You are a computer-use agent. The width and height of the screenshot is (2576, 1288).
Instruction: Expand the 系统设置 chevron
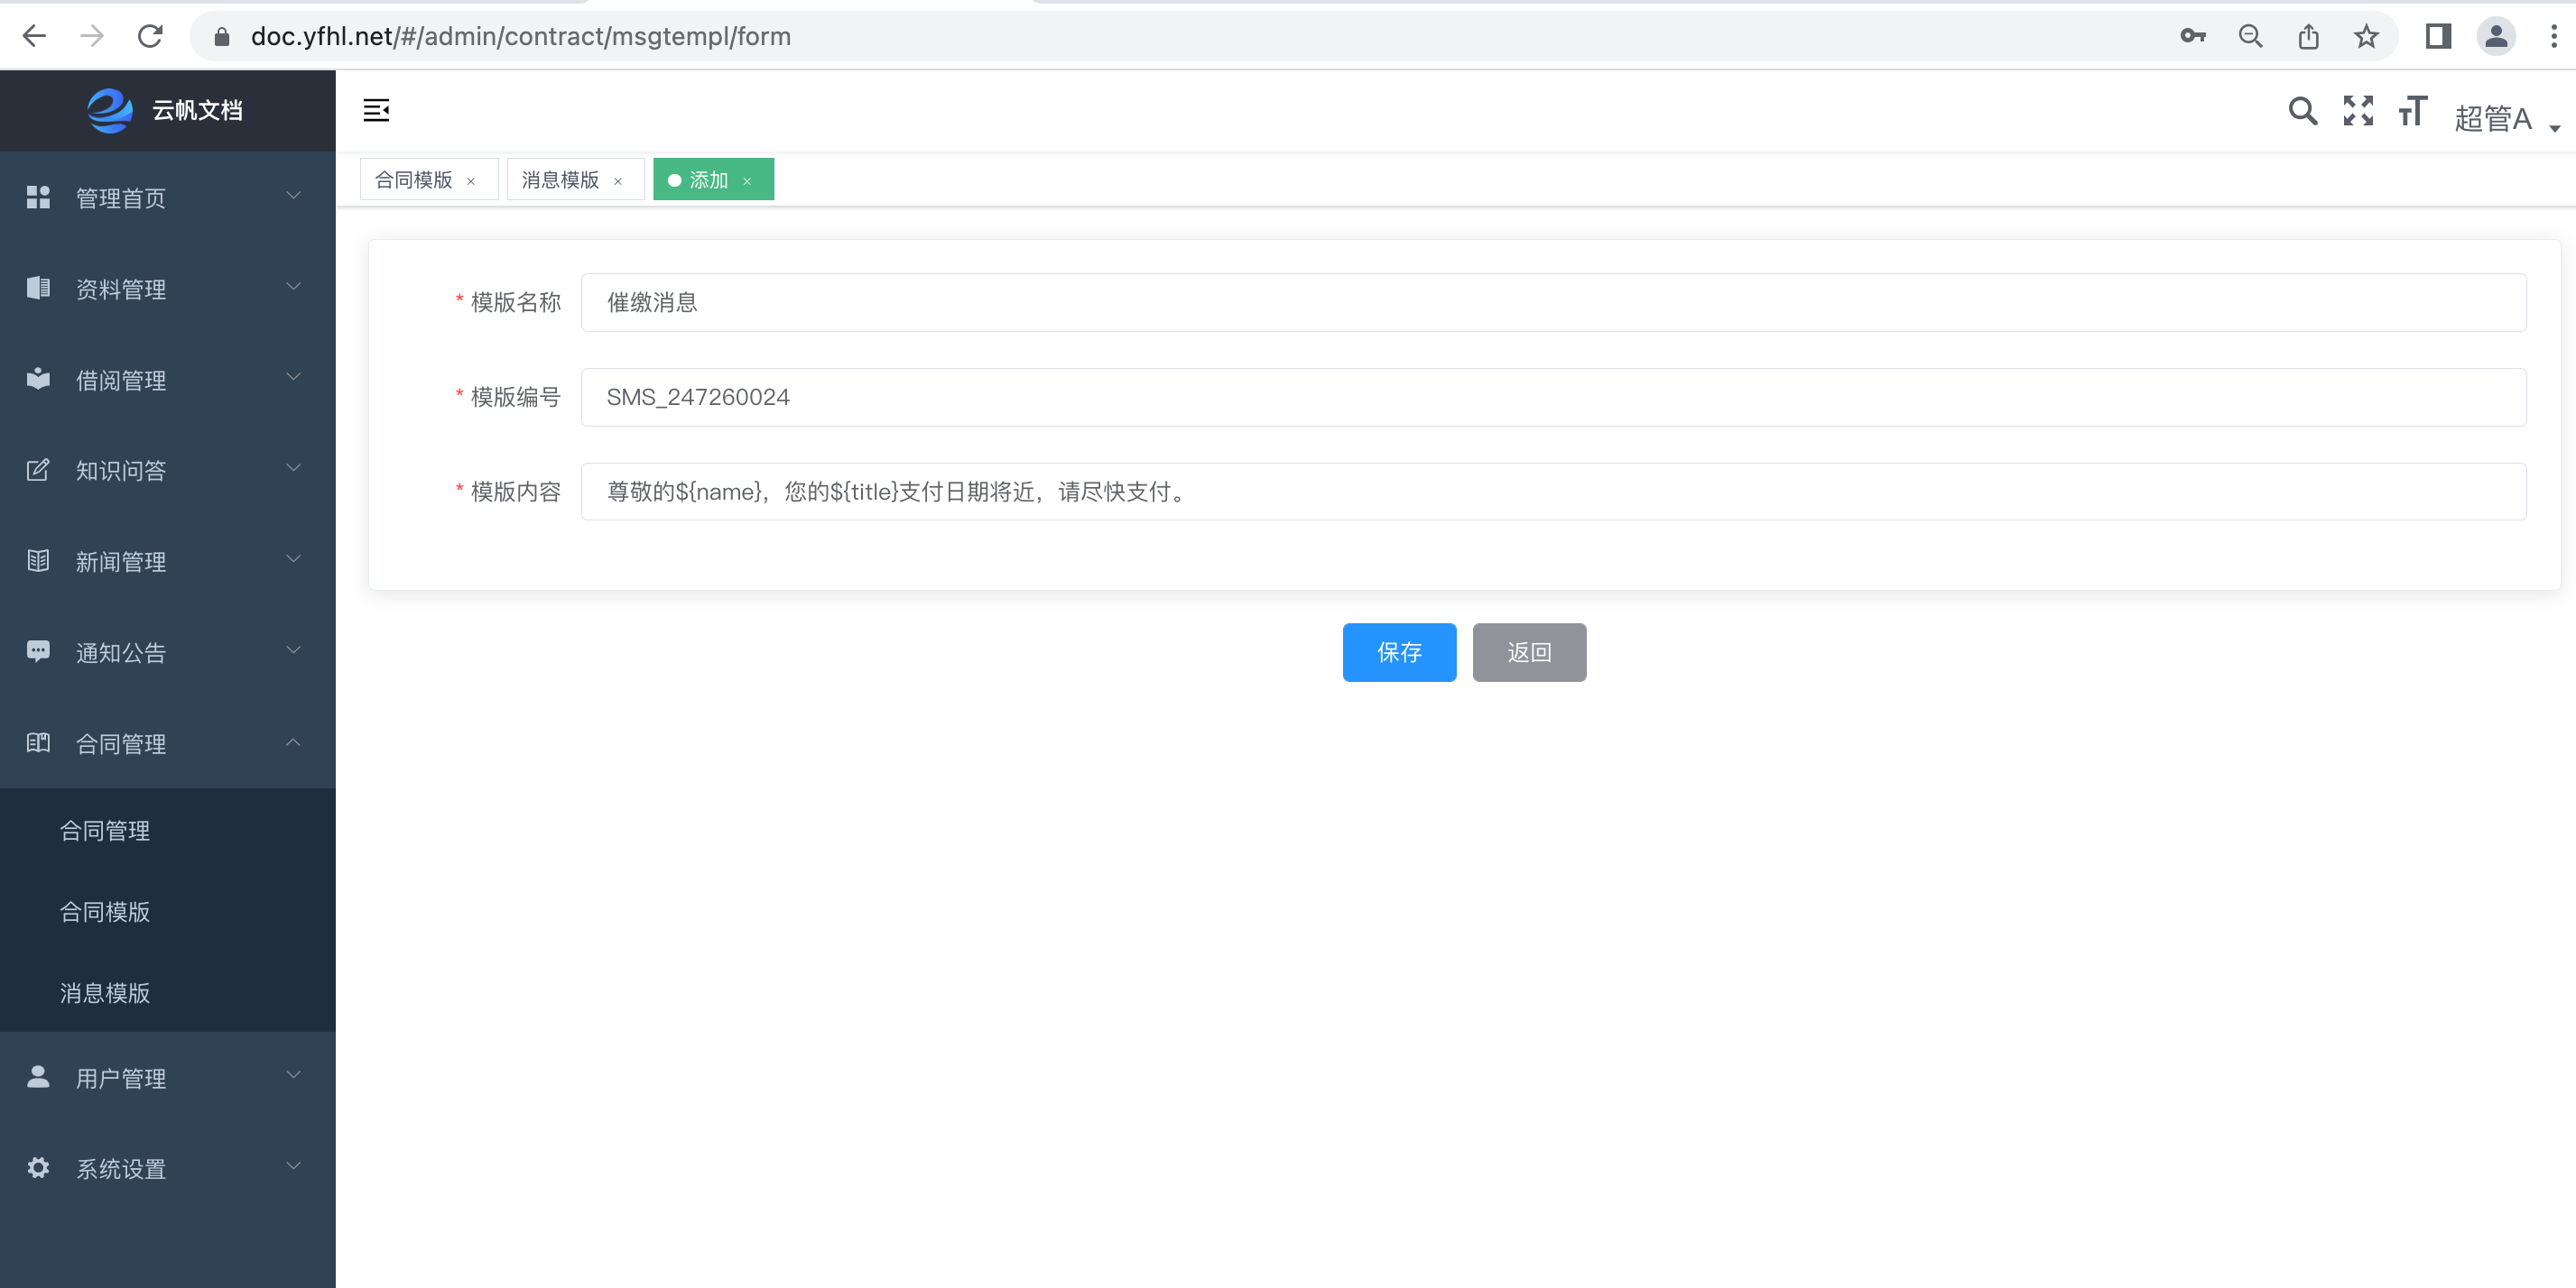click(293, 1167)
